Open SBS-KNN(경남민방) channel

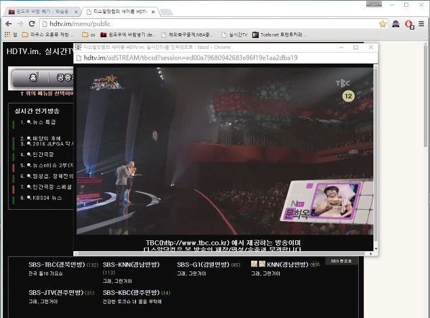click(x=131, y=265)
